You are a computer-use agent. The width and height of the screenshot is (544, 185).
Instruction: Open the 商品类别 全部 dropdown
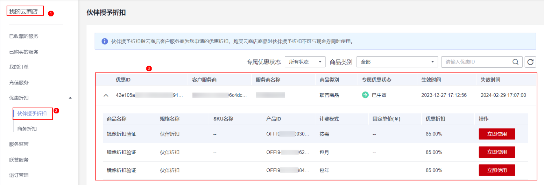397,62
